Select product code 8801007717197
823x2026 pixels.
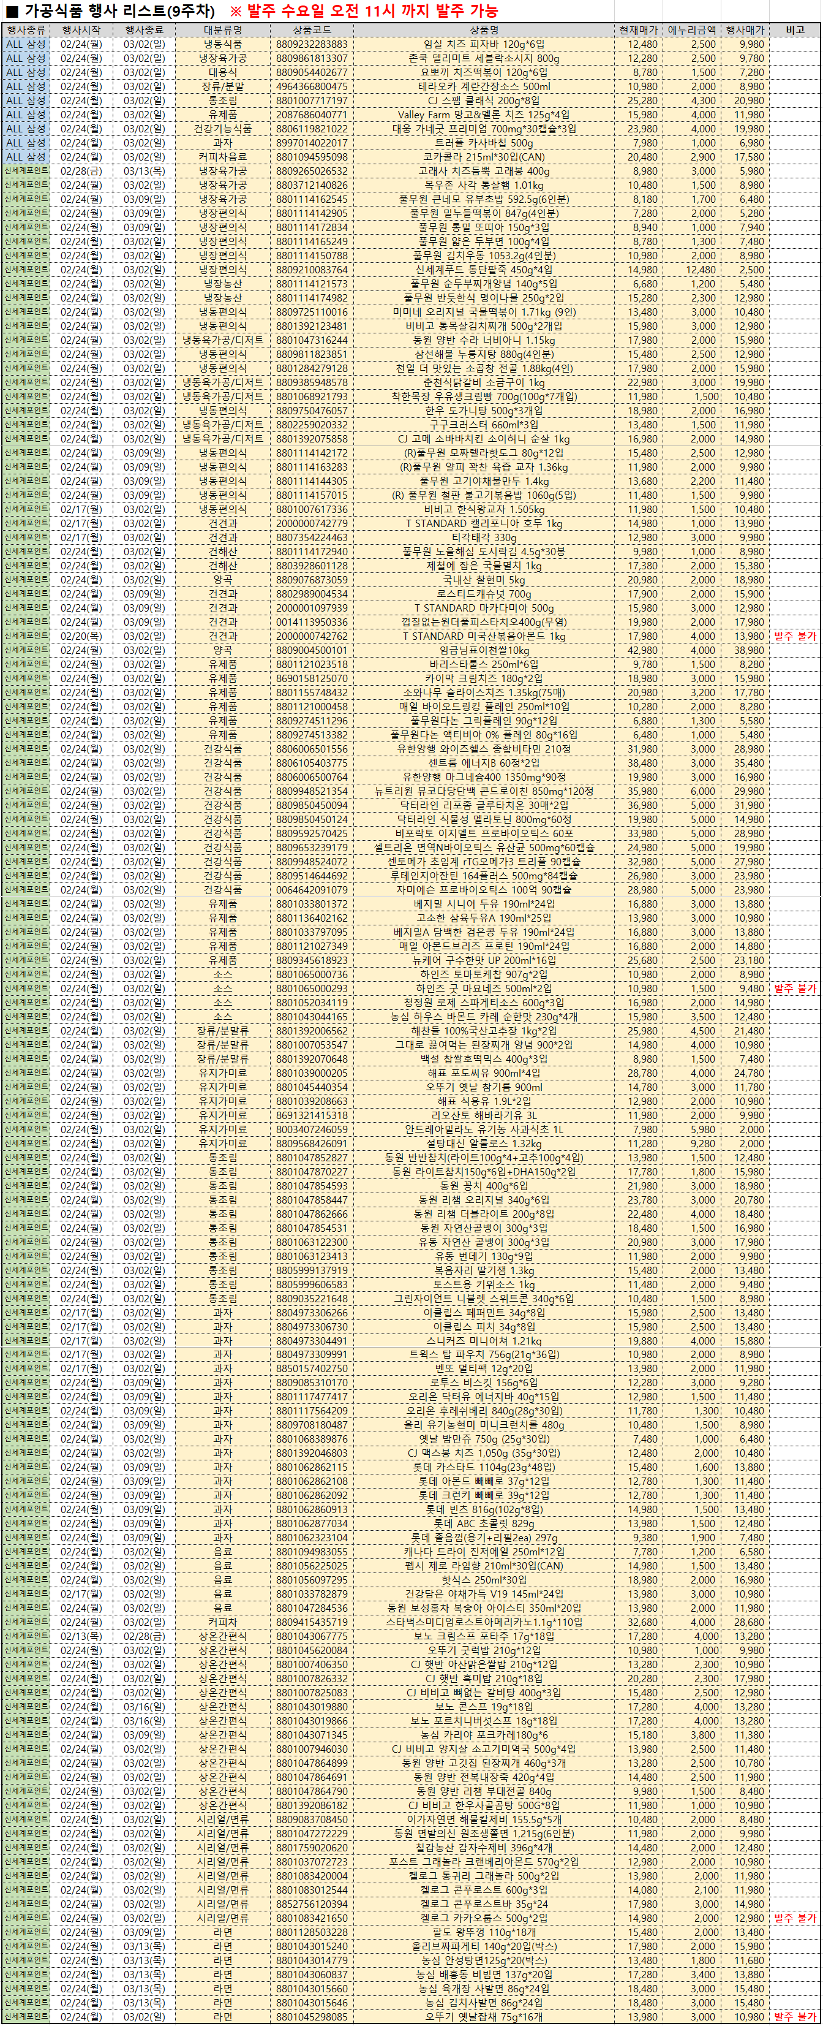(x=312, y=101)
